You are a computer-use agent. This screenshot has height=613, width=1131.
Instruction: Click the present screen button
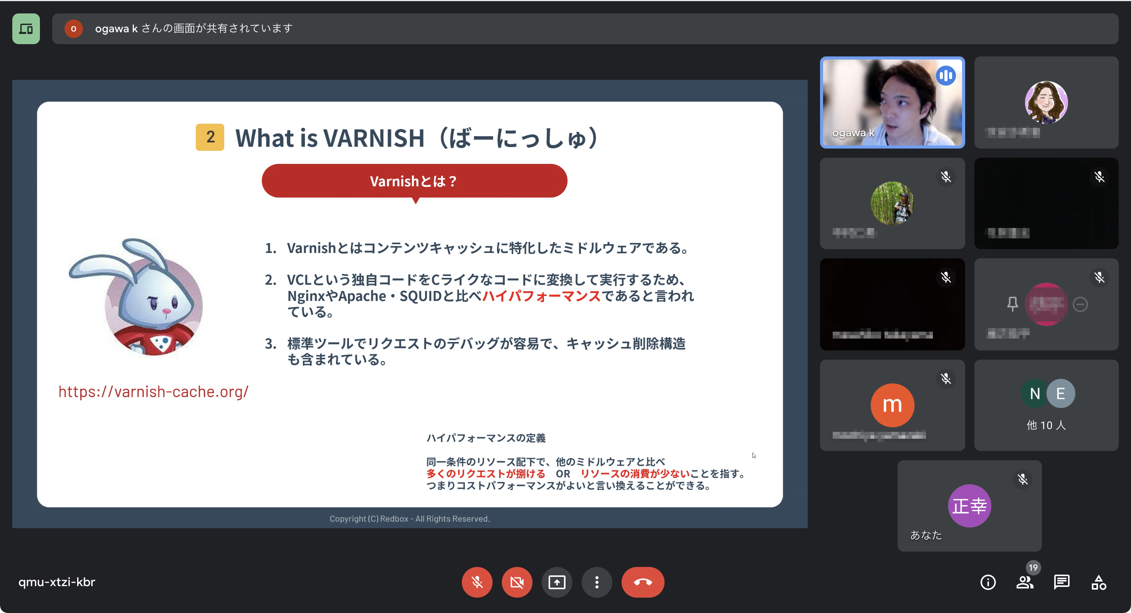(x=557, y=582)
